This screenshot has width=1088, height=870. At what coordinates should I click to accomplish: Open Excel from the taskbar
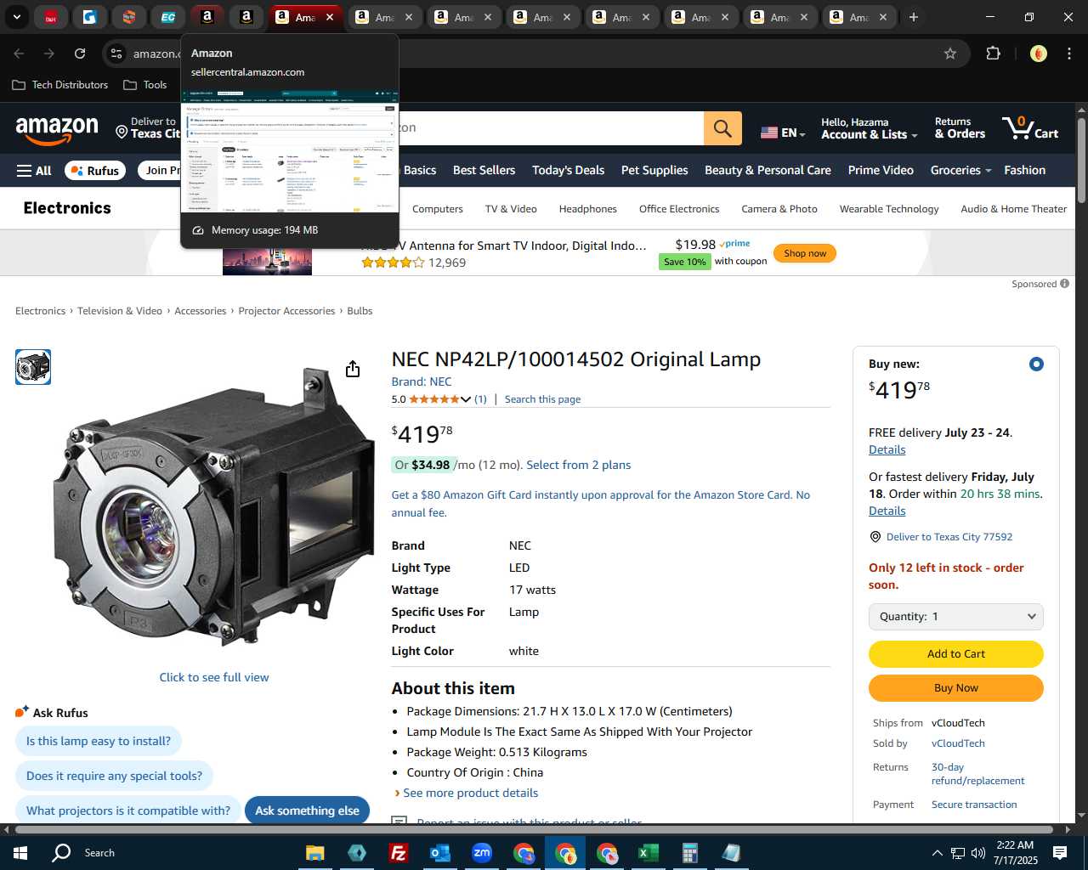(x=649, y=852)
